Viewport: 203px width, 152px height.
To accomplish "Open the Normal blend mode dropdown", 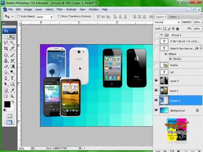I will 167,22.
